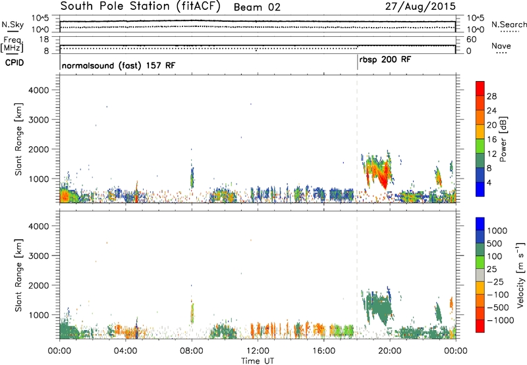Click the '-25' tick on the velocity scale
527x365 pixels.
495,282
